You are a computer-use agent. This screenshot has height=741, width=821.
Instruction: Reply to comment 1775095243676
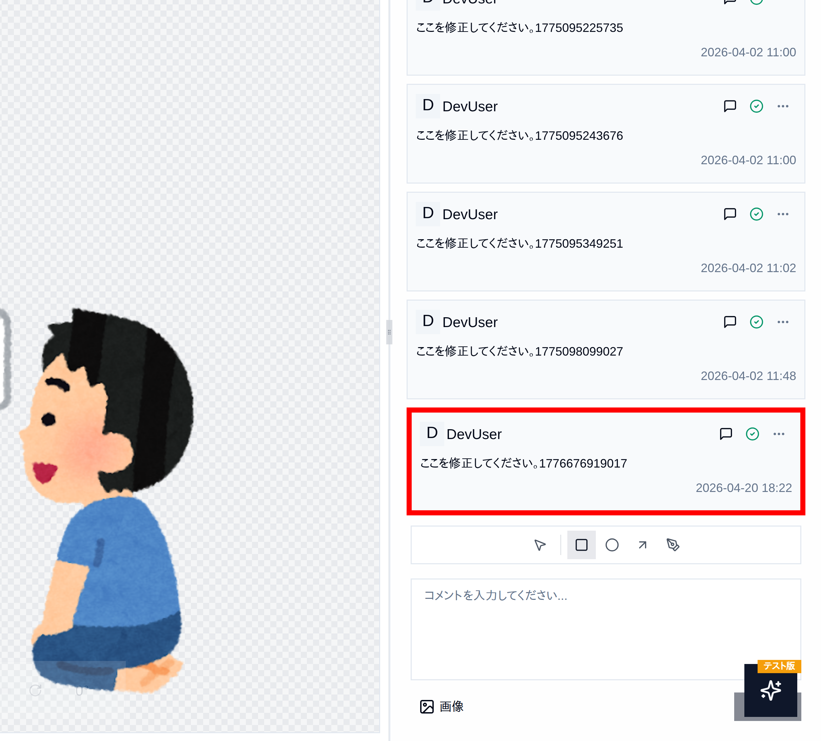(730, 106)
